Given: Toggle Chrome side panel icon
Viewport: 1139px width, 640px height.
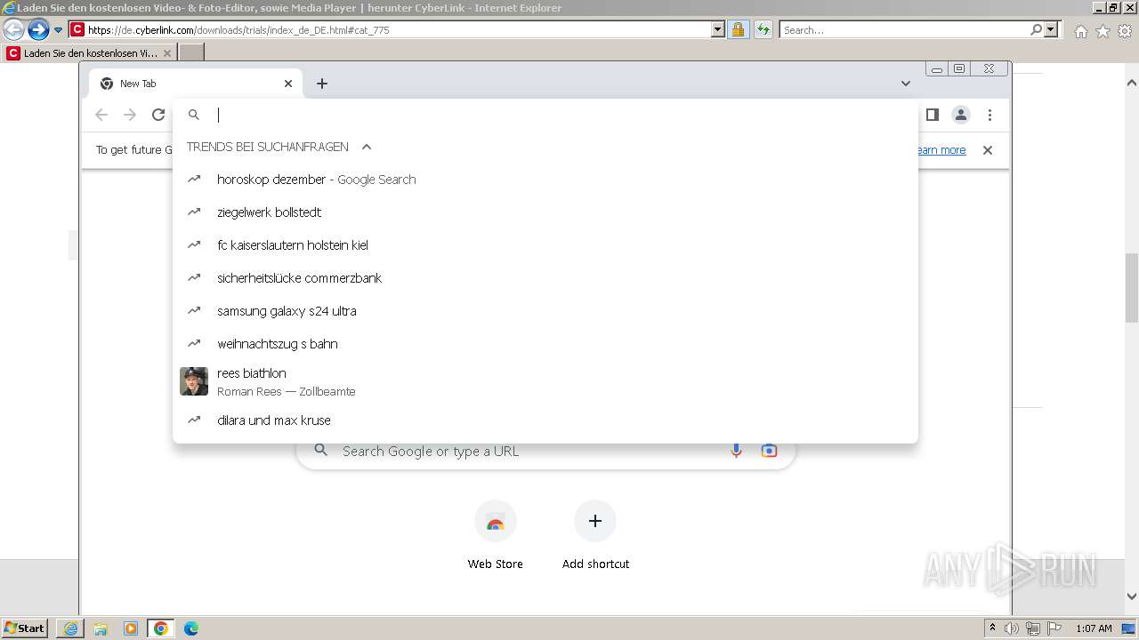Looking at the screenshot, I should (933, 115).
